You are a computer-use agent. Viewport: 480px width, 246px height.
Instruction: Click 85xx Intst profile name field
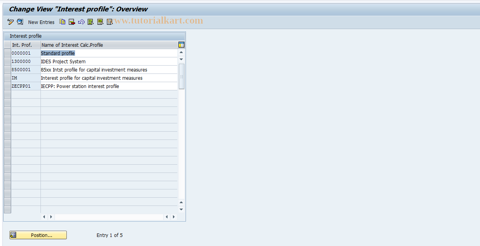tap(109, 70)
